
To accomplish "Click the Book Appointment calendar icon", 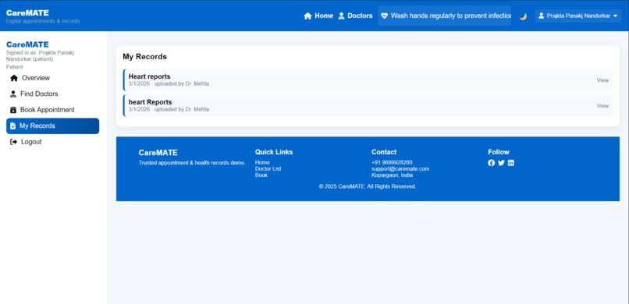I will coord(13,110).
